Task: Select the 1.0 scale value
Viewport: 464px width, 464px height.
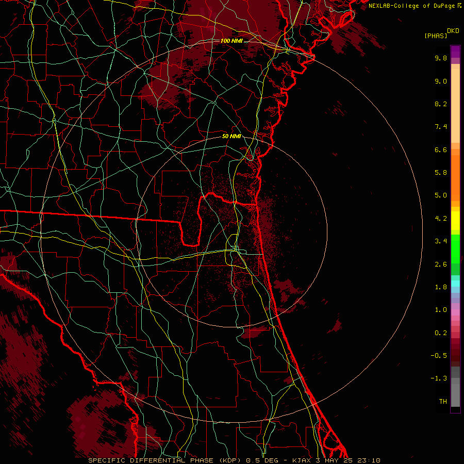Action: 441,310
